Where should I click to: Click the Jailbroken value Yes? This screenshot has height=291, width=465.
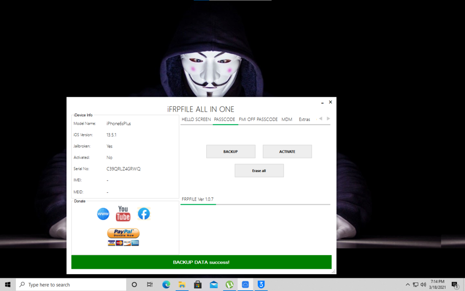(x=109, y=146)
